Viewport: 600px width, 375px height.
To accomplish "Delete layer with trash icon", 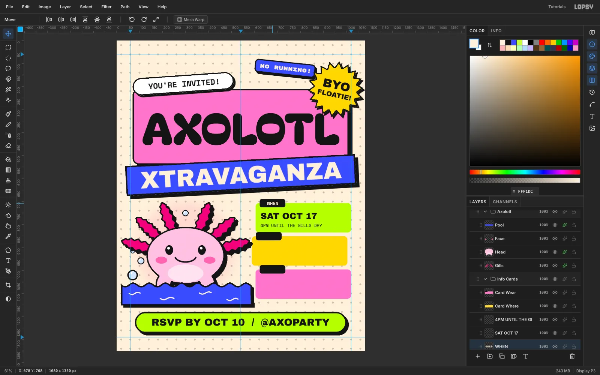I will [x=572, y=356].
